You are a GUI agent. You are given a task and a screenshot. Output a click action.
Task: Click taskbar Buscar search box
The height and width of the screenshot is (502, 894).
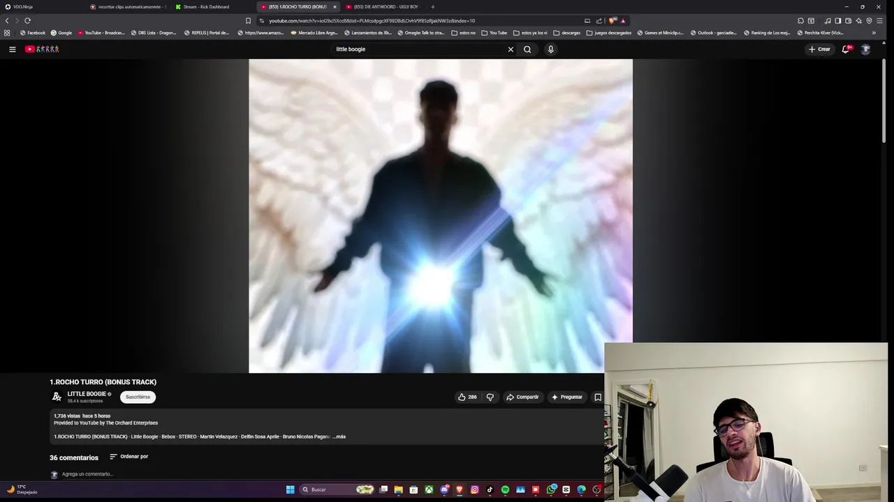pyautogui.click(x=337, y=489)
